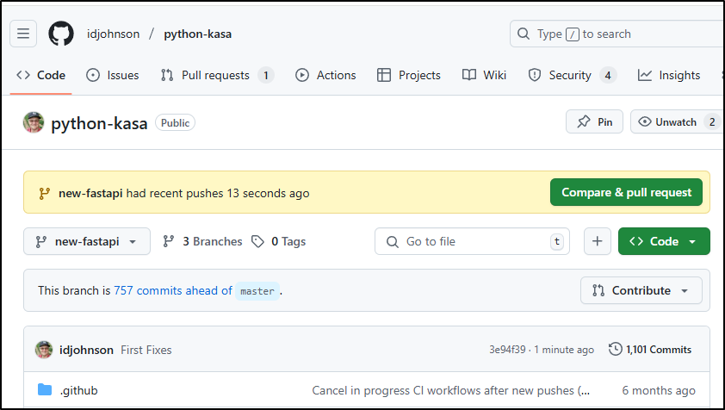Open 757 commits ahead of link
725x410 pixels.
(173, 290)
